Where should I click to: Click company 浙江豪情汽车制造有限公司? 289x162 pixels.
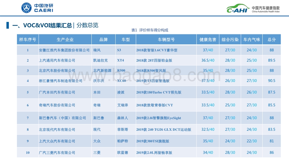60,81
